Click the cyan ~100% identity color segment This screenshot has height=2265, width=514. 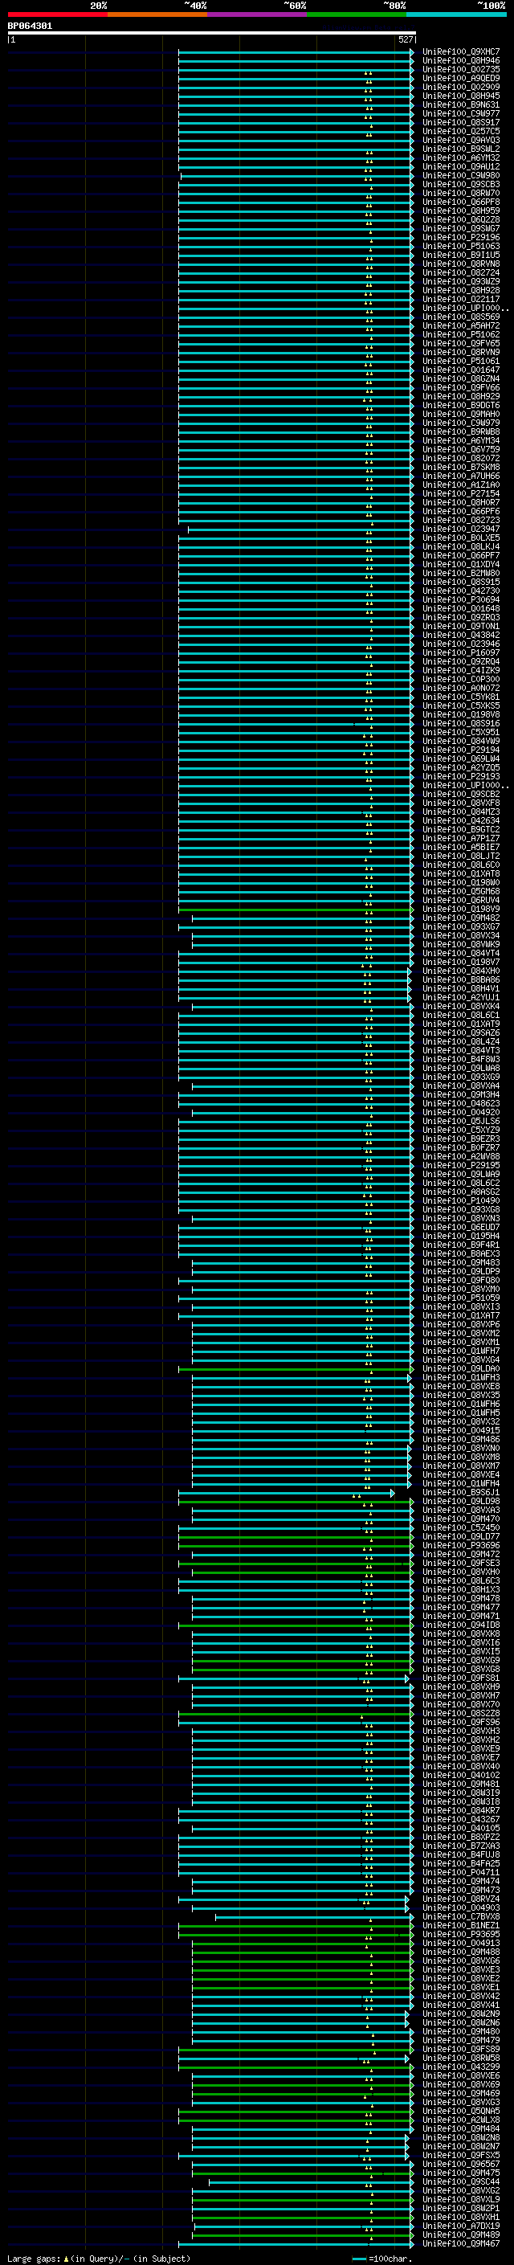pos(456,14)
